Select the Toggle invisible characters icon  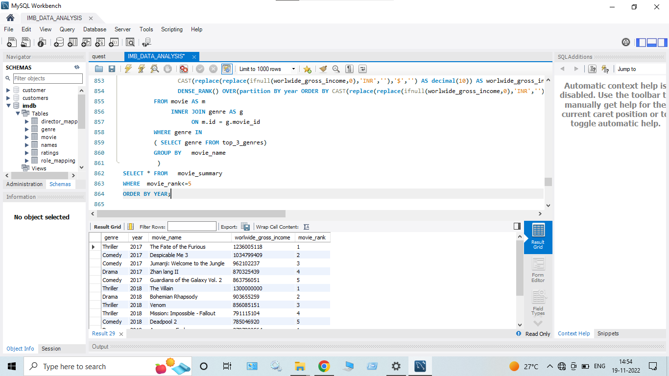pos(349,69)
